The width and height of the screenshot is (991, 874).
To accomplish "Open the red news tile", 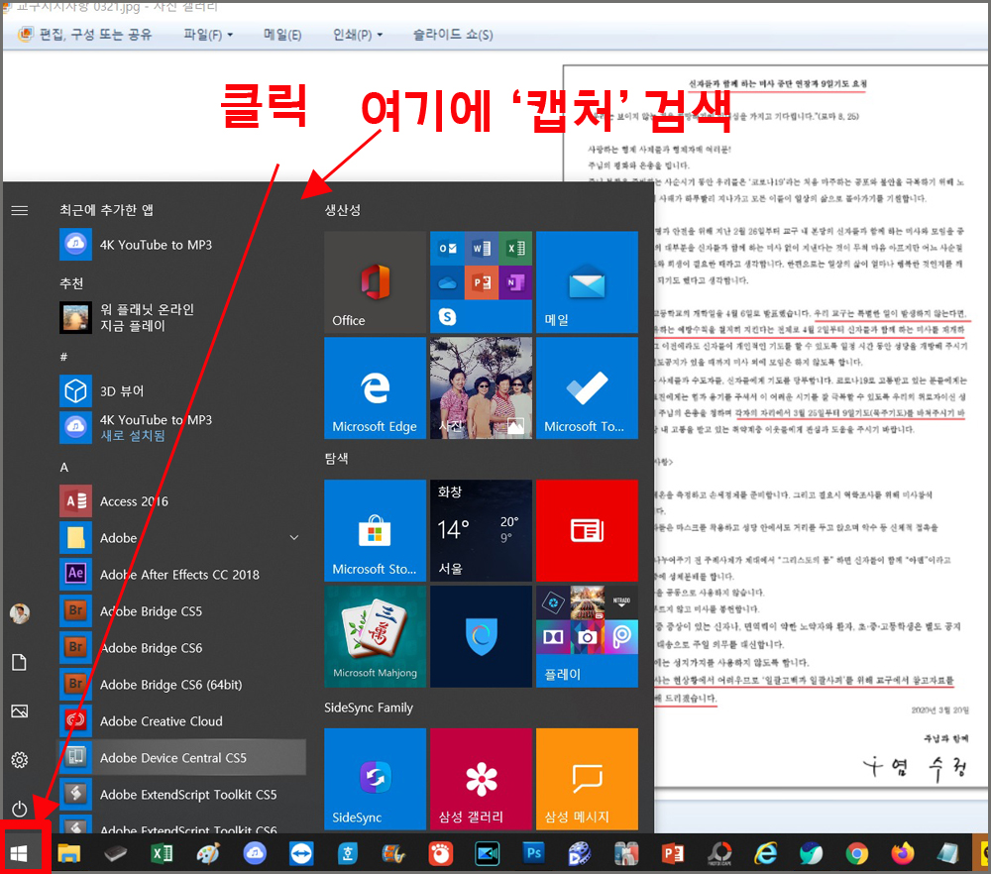I will [x=587, y=531].
